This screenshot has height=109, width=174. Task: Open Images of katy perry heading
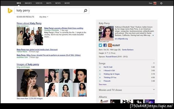(x=28, y=64)
